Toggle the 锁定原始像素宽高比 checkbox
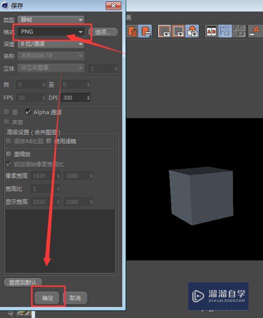Image resolution: width=263 pixels, height=318 pixels. (9, 164)
